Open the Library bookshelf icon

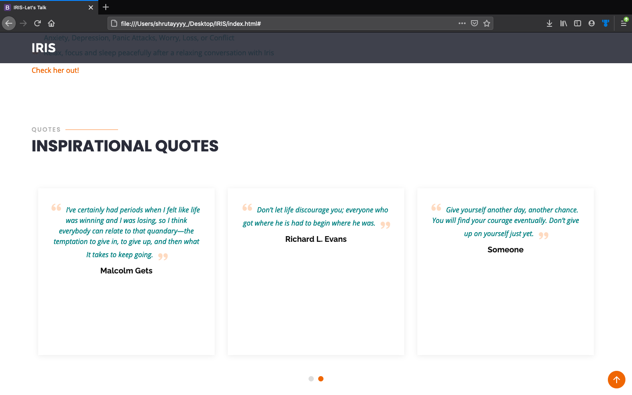(x=564, y=23)
